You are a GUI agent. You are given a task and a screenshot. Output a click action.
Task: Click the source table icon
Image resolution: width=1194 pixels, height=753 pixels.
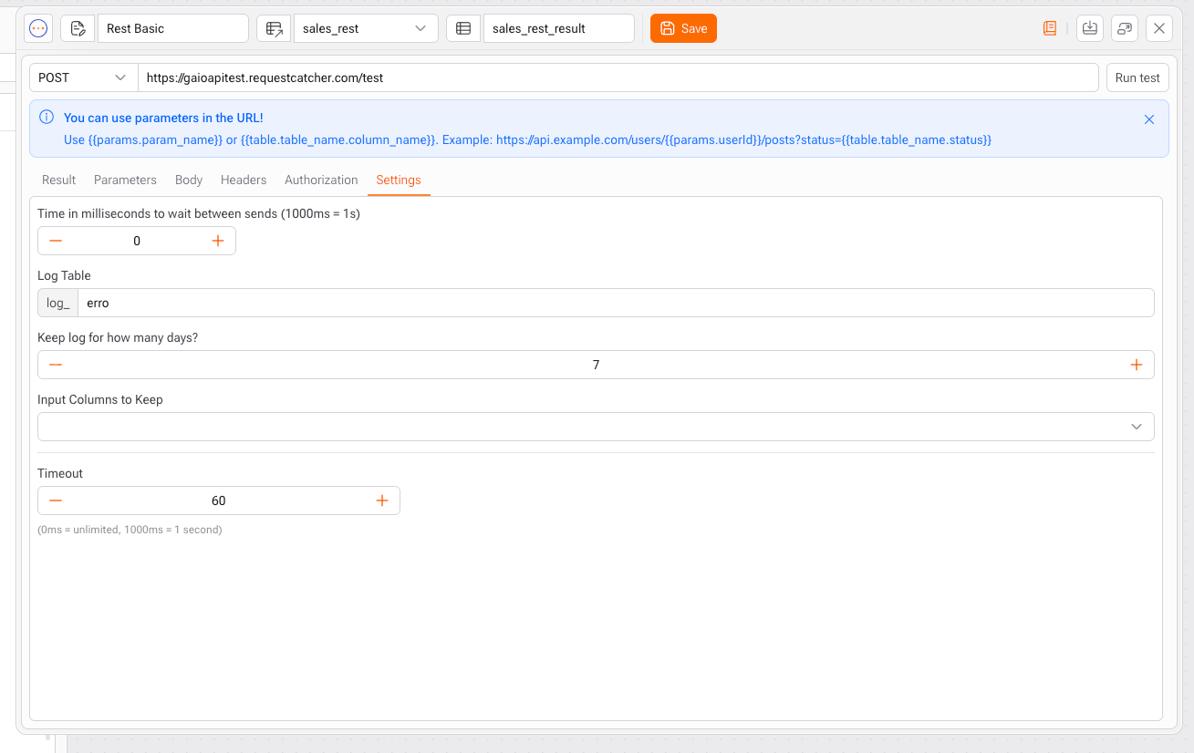pos(274,28)
